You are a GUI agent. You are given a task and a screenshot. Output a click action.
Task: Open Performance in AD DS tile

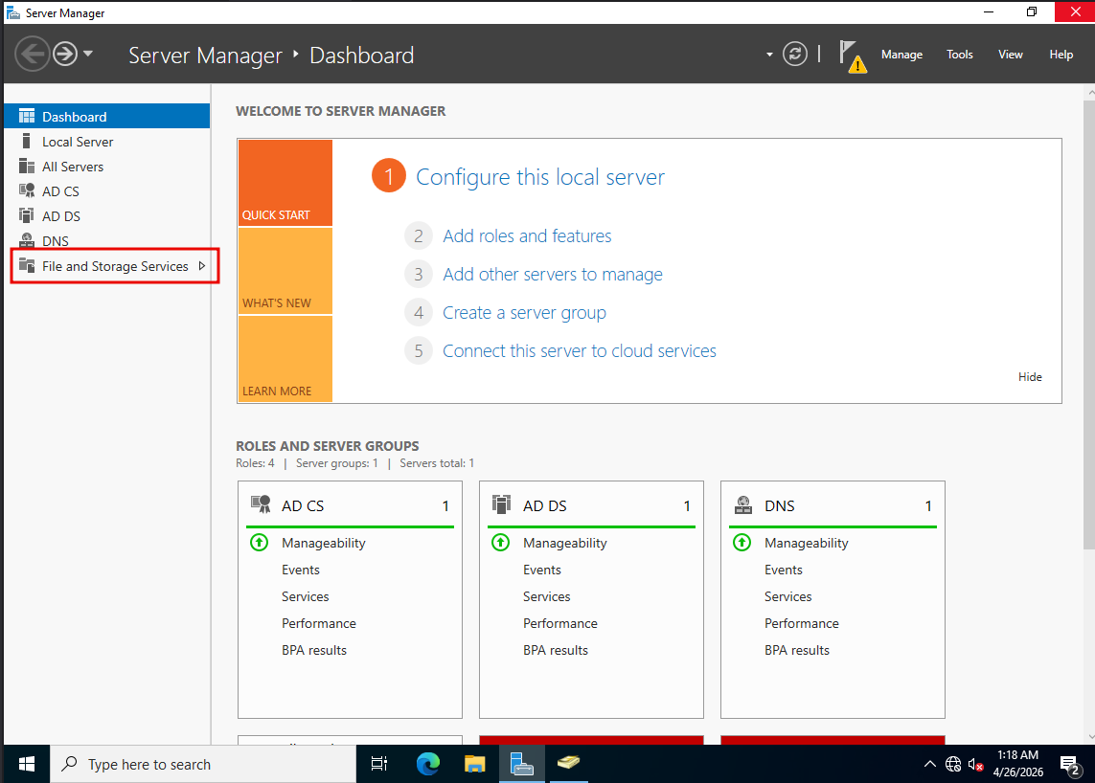click(560, 623)
